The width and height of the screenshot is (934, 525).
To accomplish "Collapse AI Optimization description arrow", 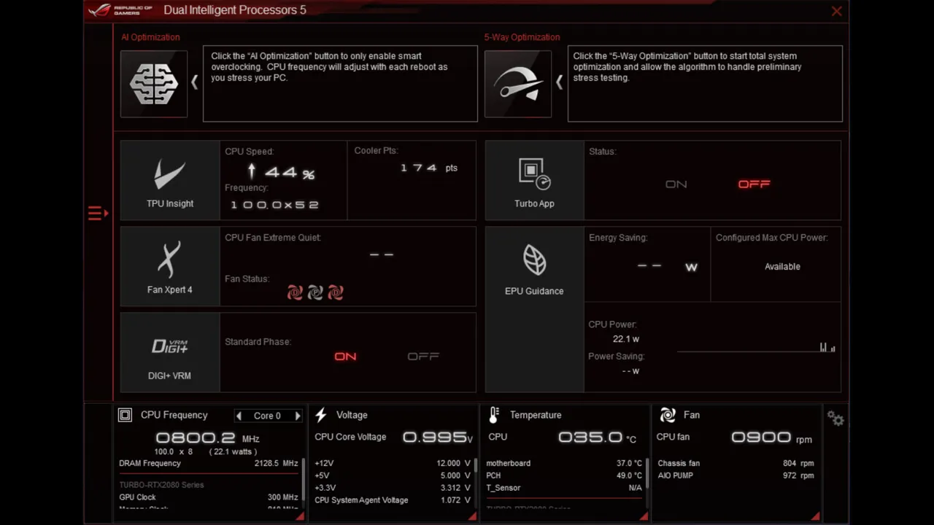I will pyautogui.click(x=194, y=82).
